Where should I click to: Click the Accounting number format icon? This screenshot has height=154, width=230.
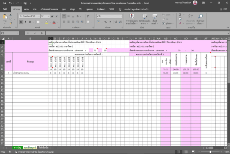(99, 22)
